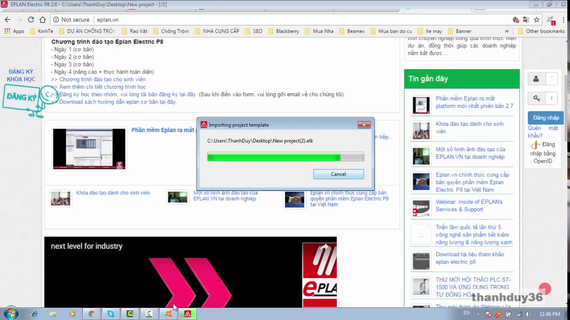Click the blocked cookies icon in address bar
This screenshot has width=570, height=320.
click(x=516, y=20)
